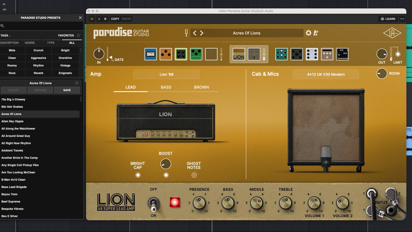Open the metronome tempo icon
Viewport: 412px width, 232px height.
(316, 33)
